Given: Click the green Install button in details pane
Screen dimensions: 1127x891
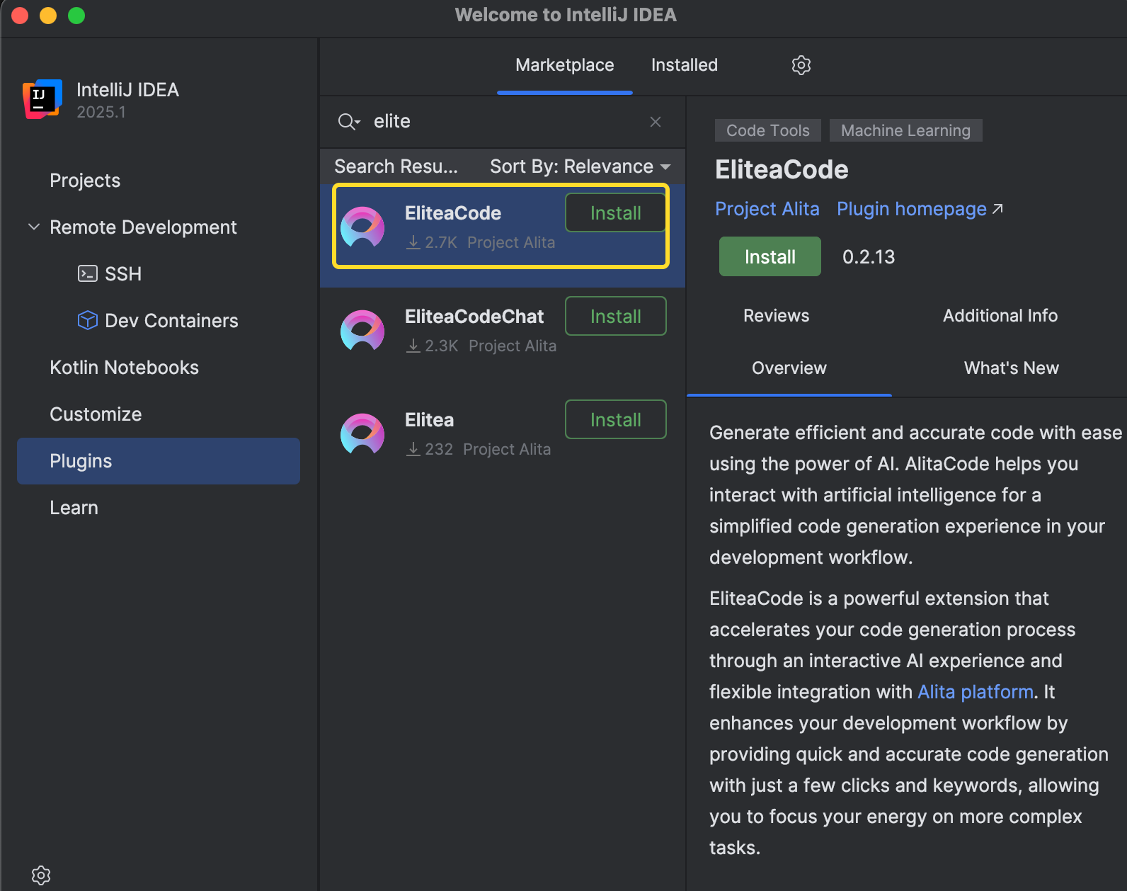Looking at the screenshot, I should click(770, 256).
